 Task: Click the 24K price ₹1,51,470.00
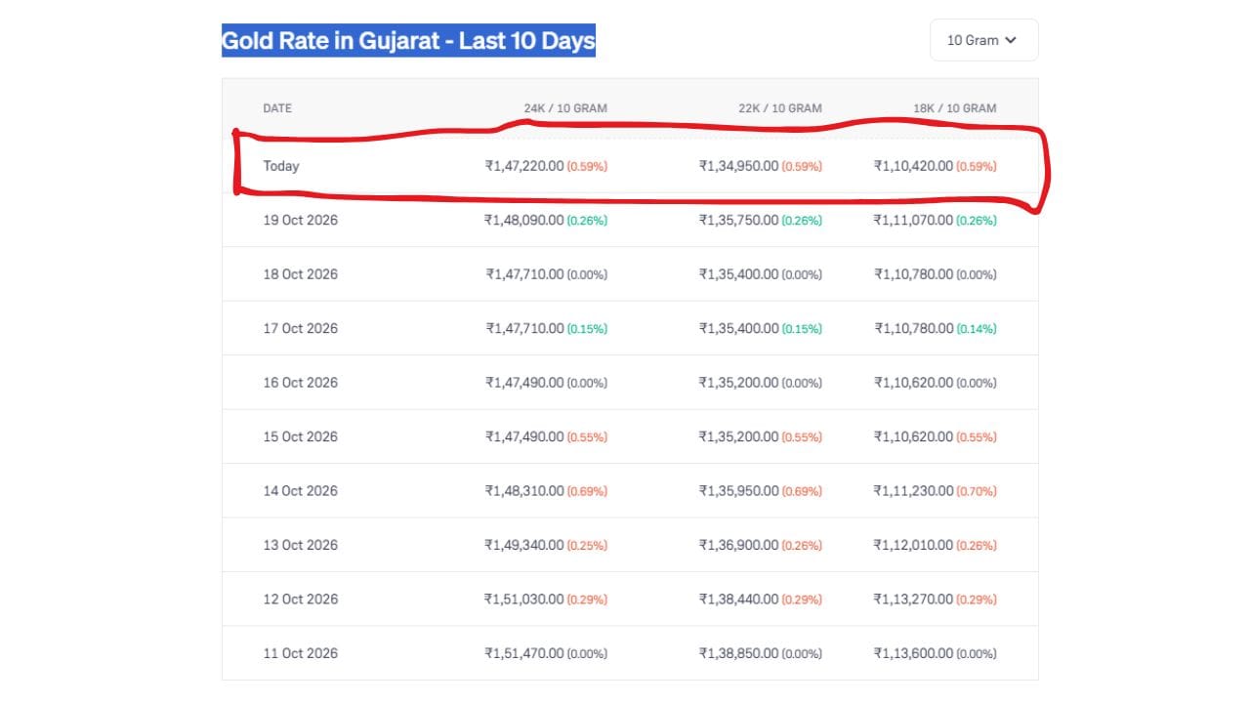(x=524, y=653)
